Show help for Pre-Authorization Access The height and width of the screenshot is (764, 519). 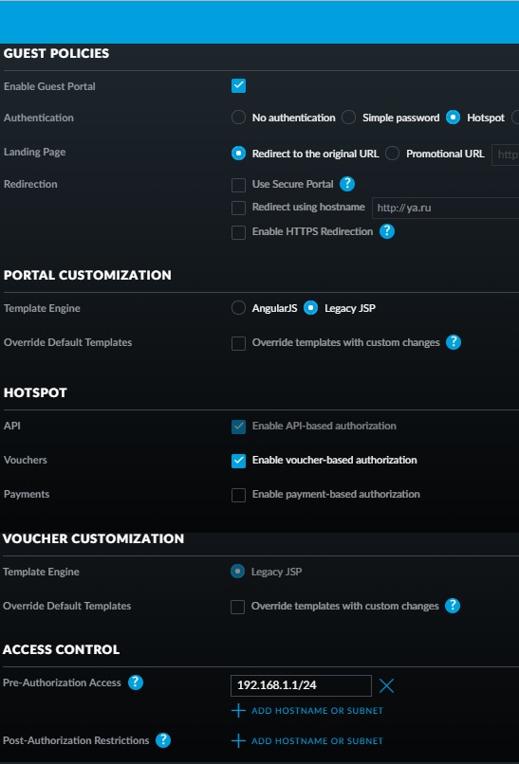point(136,682)
